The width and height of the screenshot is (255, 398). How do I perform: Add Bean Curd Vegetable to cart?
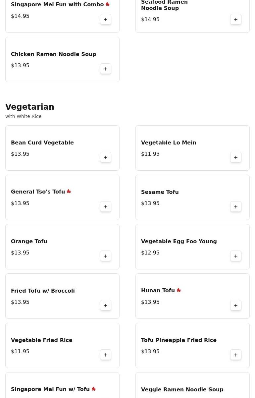coord(106,157)
